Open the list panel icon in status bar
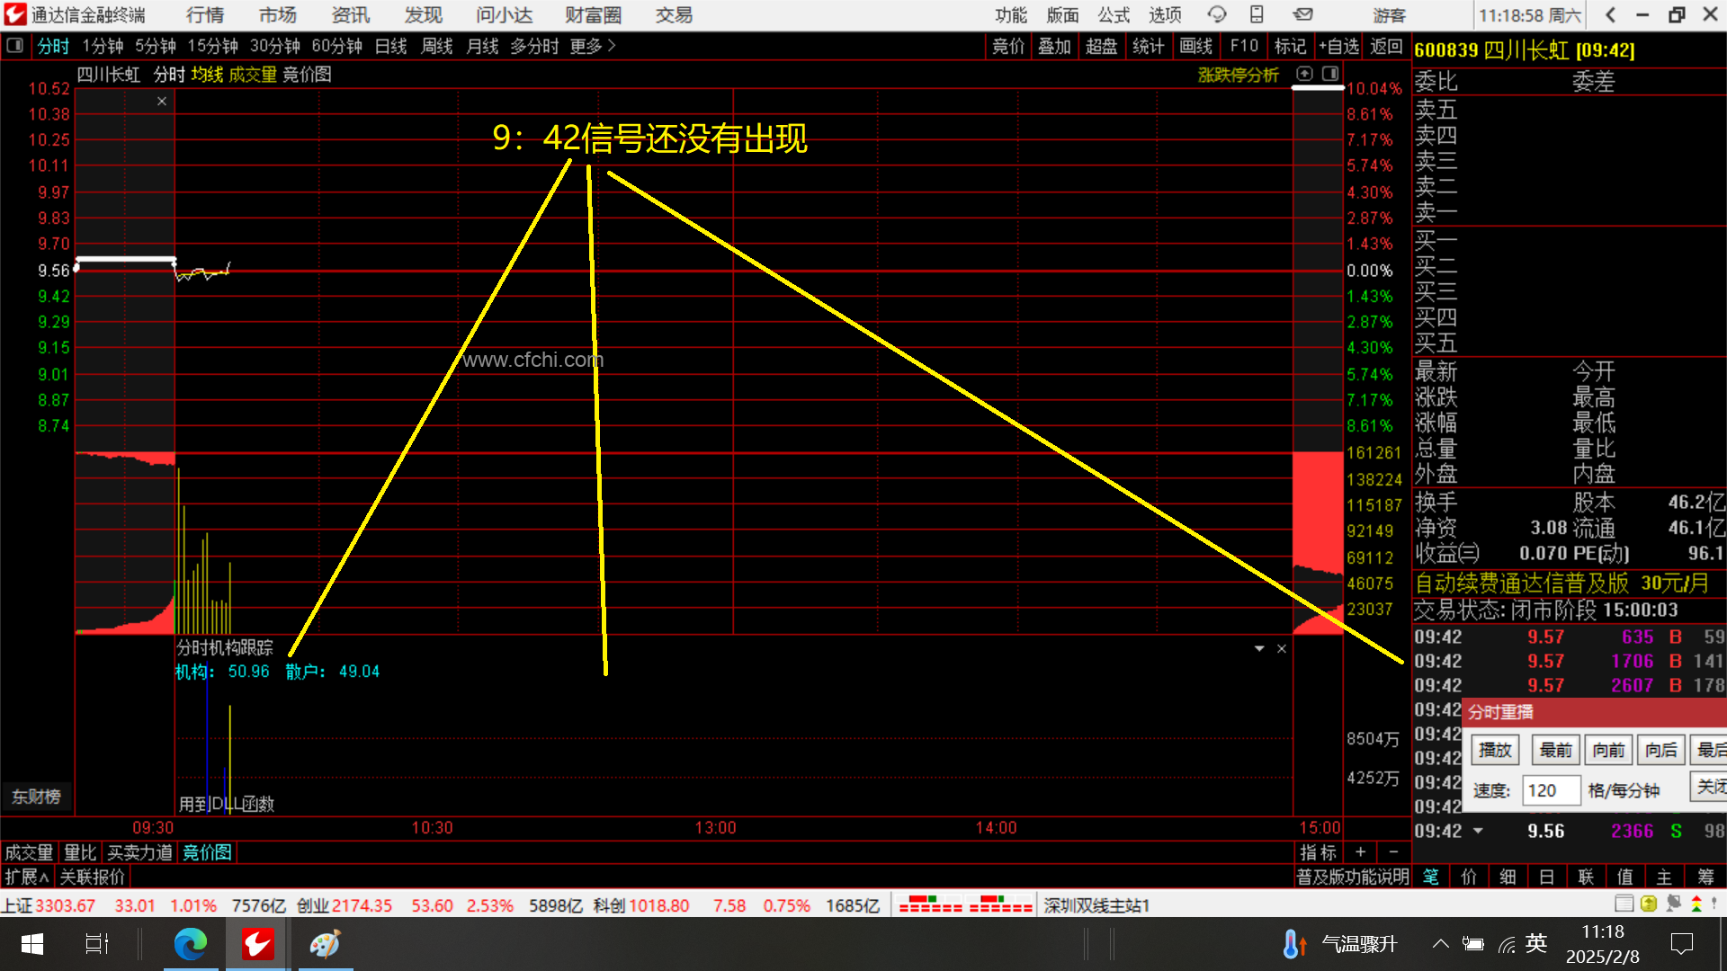Screen dimensions: 1727x971 coord(1624,904)
